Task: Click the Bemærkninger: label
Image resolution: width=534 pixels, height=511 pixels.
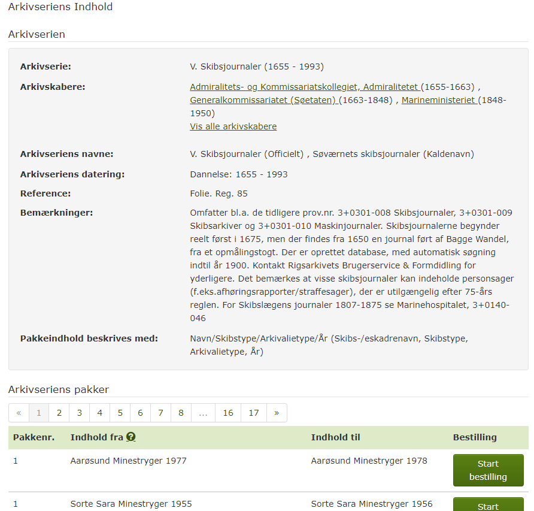Action: pyautogui.click(x=56, y=213)
